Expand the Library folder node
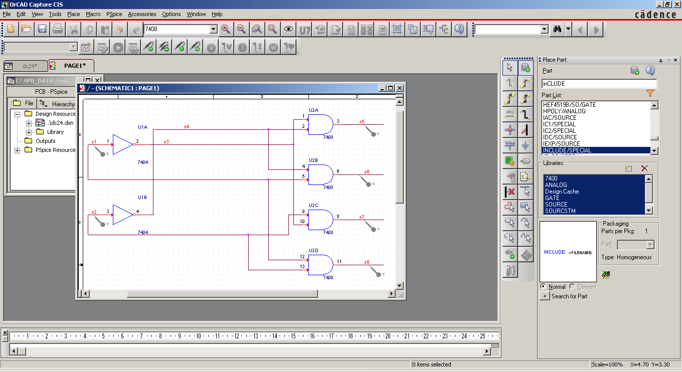This screenshot has height=372, width=682. click(29, 132)
